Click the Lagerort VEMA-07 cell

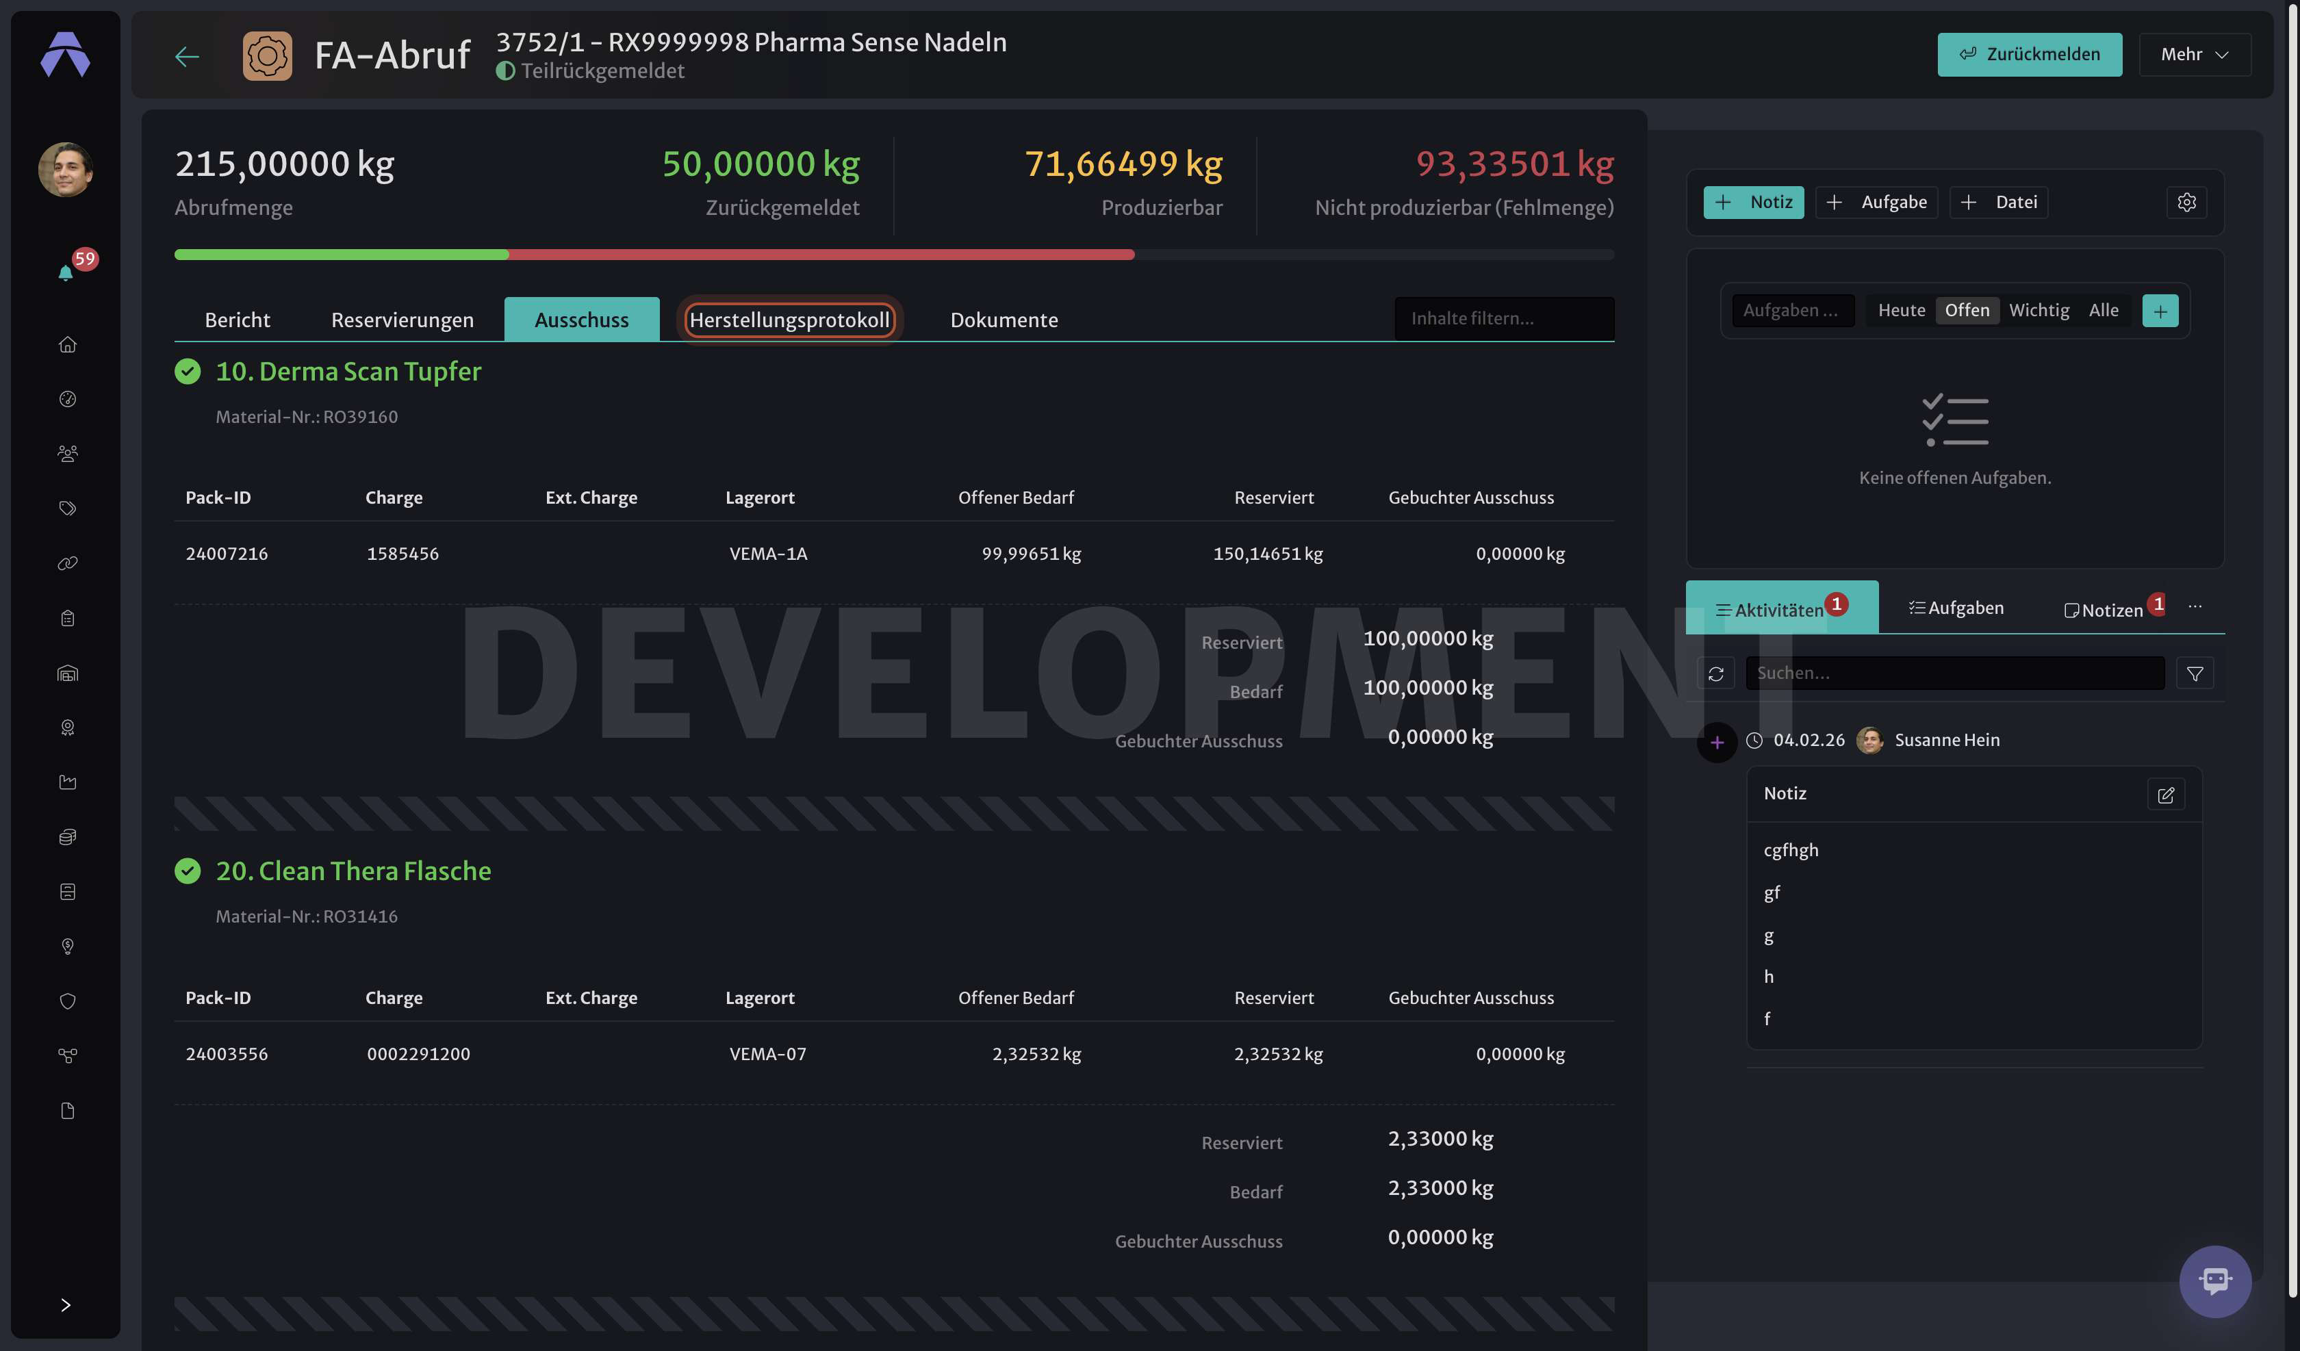[x=767, y=1055]
